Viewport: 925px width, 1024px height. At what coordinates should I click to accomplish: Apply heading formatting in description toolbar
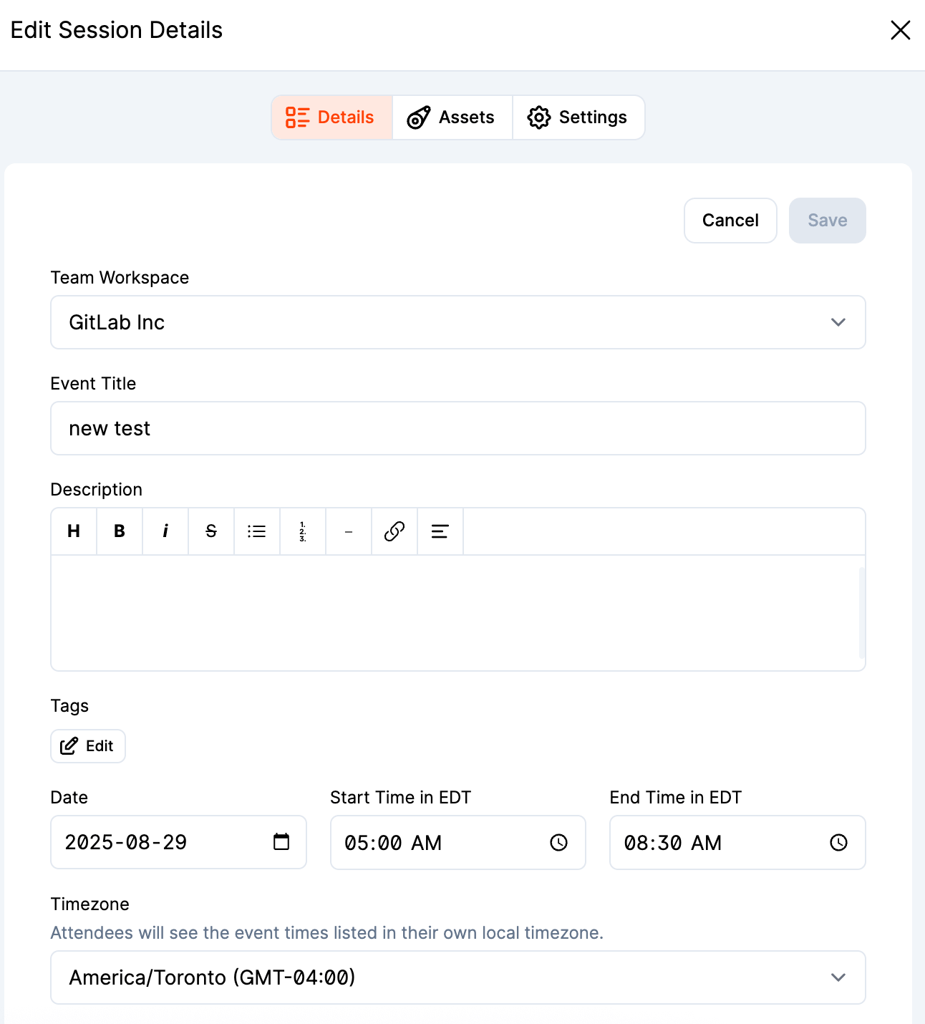(x=74, y=531)
